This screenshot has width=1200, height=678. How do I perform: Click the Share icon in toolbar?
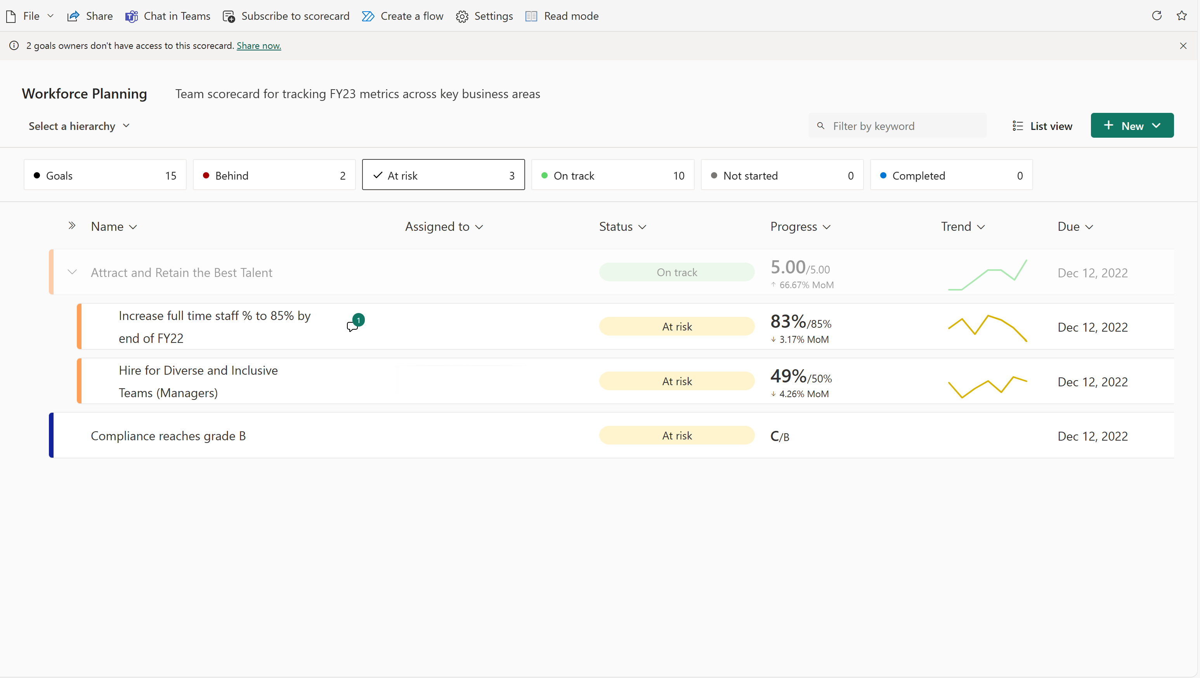coord(74,16)
